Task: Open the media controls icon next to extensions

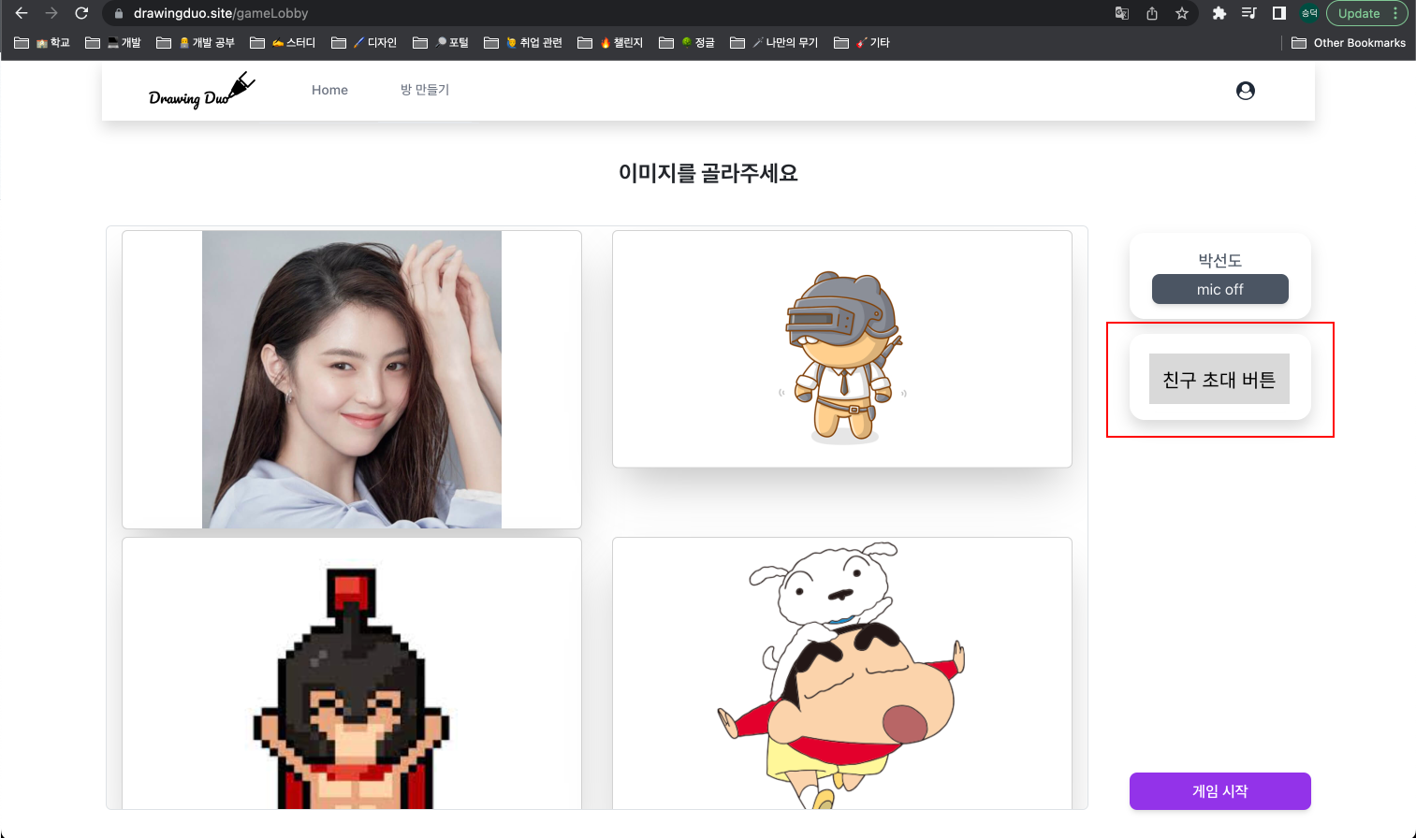Action: tap(1248, 14)
